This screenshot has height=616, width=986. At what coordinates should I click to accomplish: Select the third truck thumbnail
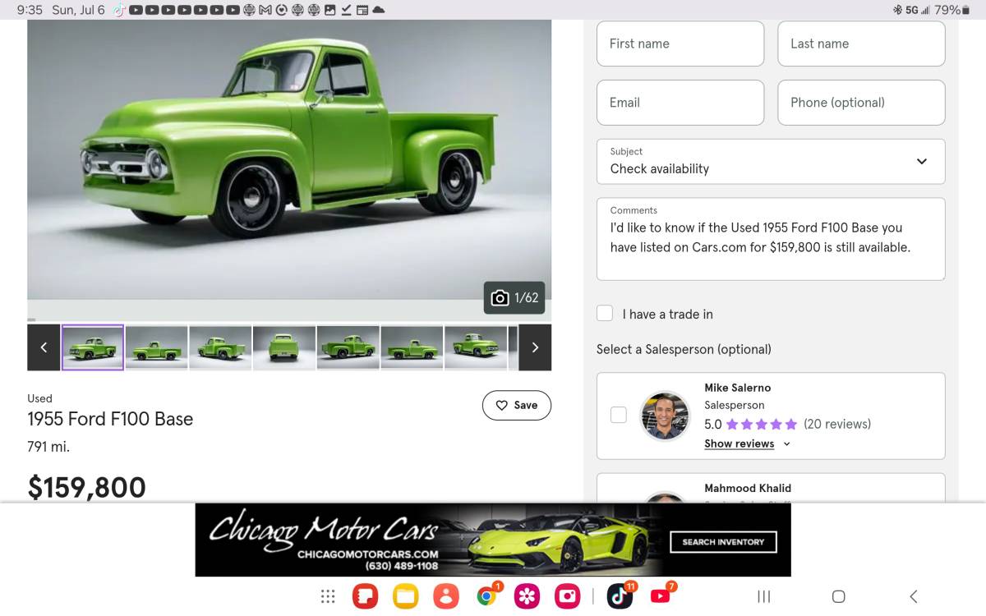(220, 347)
